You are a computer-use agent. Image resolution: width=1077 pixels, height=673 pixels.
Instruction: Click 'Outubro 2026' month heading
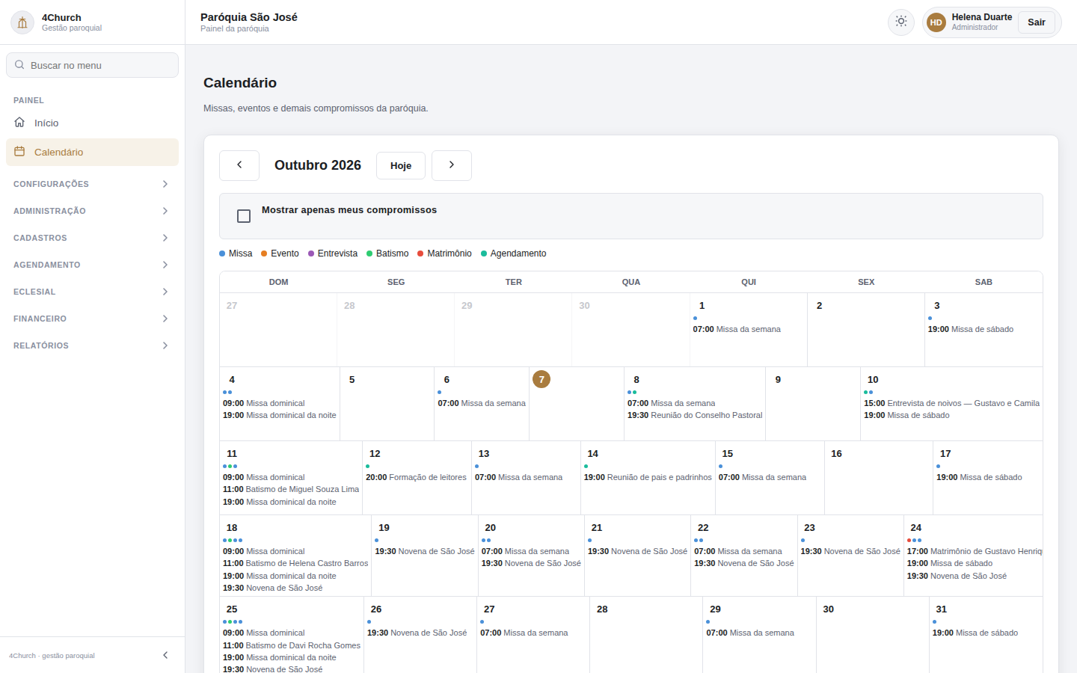pos(318,165)
